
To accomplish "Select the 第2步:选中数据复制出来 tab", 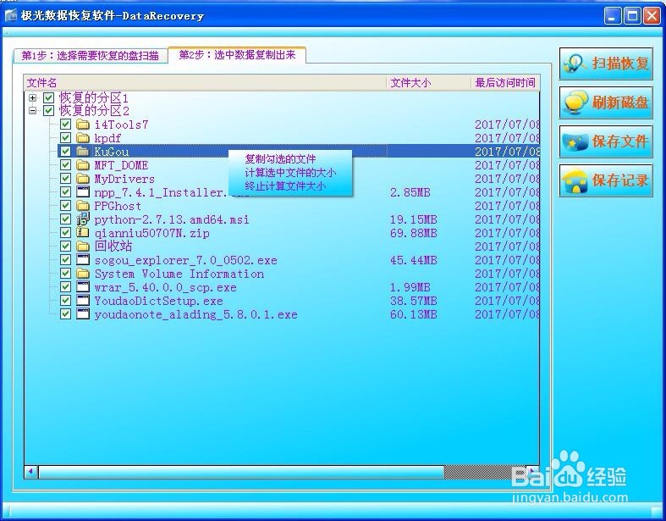I will click(237, 55).
